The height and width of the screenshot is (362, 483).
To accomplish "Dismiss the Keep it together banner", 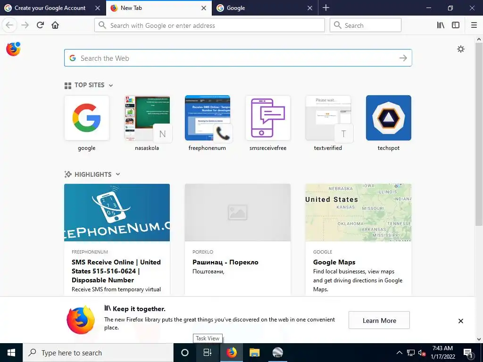I will [x=460, y=321].
